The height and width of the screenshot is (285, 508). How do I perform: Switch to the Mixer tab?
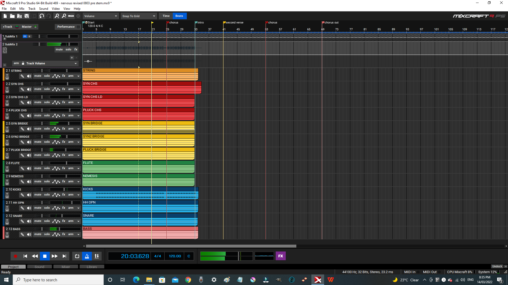(x=66, y=267)
